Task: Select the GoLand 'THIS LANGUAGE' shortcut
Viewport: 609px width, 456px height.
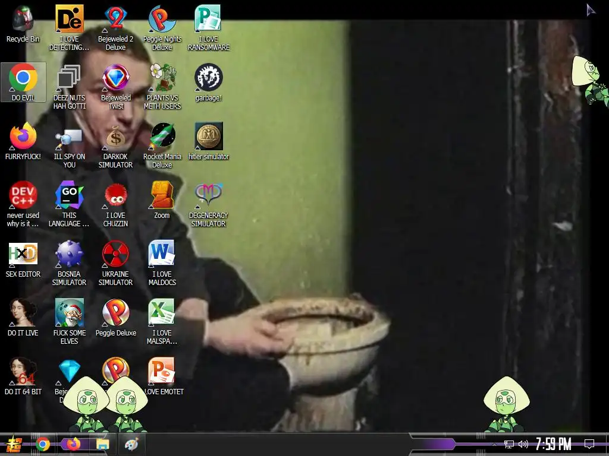Action: tap(69, 204)
